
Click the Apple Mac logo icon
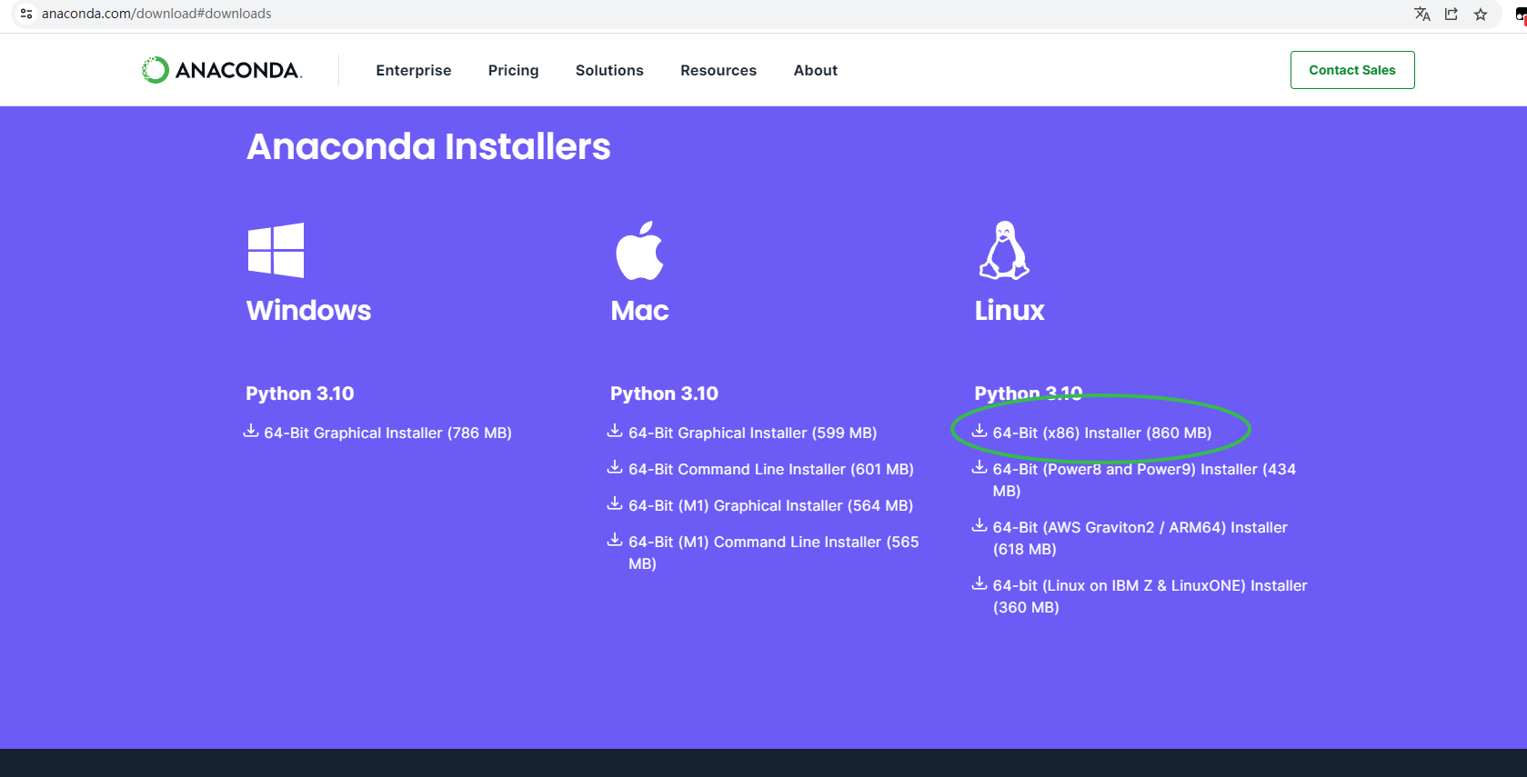(x=639, y=250)
